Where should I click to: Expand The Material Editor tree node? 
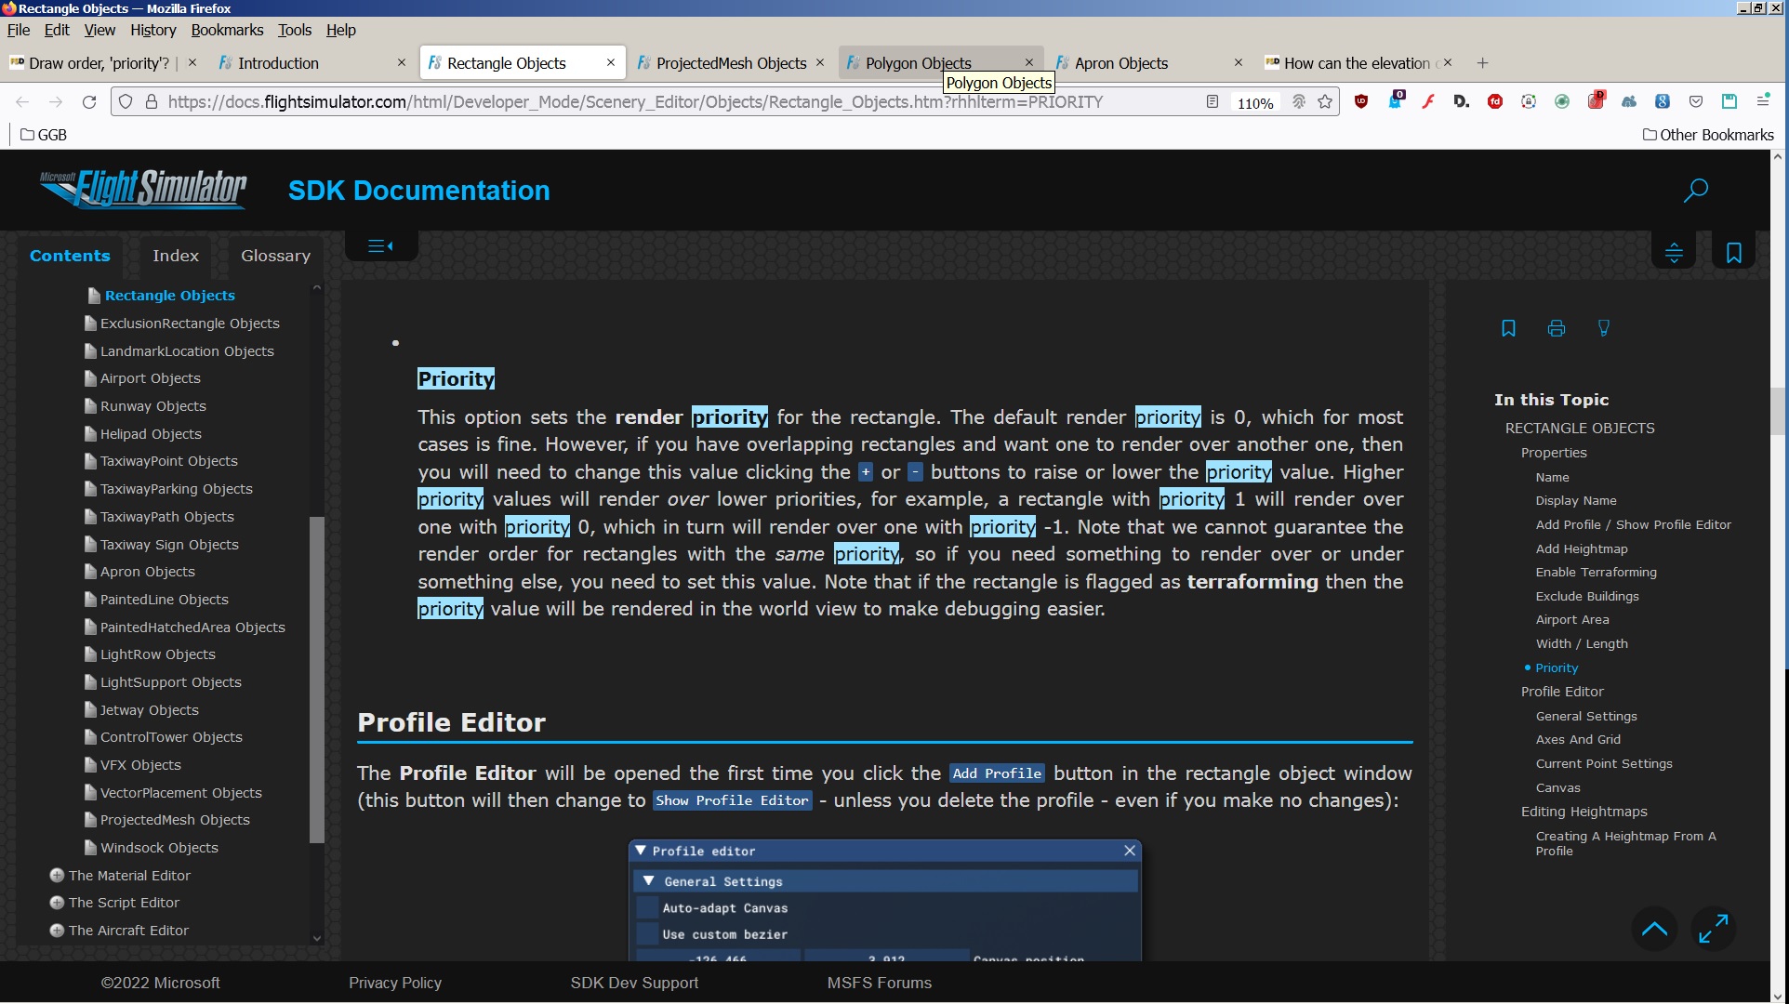coord(57,876)
